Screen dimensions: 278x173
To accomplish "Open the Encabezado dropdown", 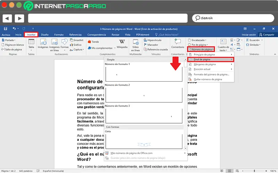I will point(197,40).
